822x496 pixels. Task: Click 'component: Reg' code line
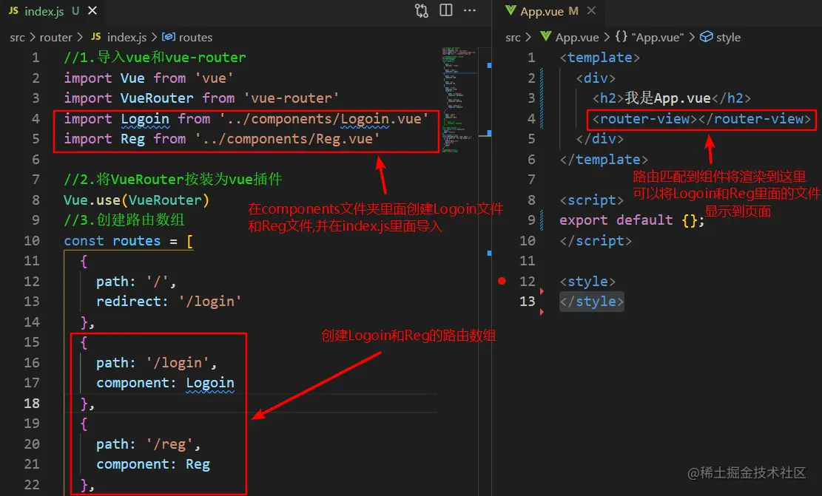pos(153,464)
